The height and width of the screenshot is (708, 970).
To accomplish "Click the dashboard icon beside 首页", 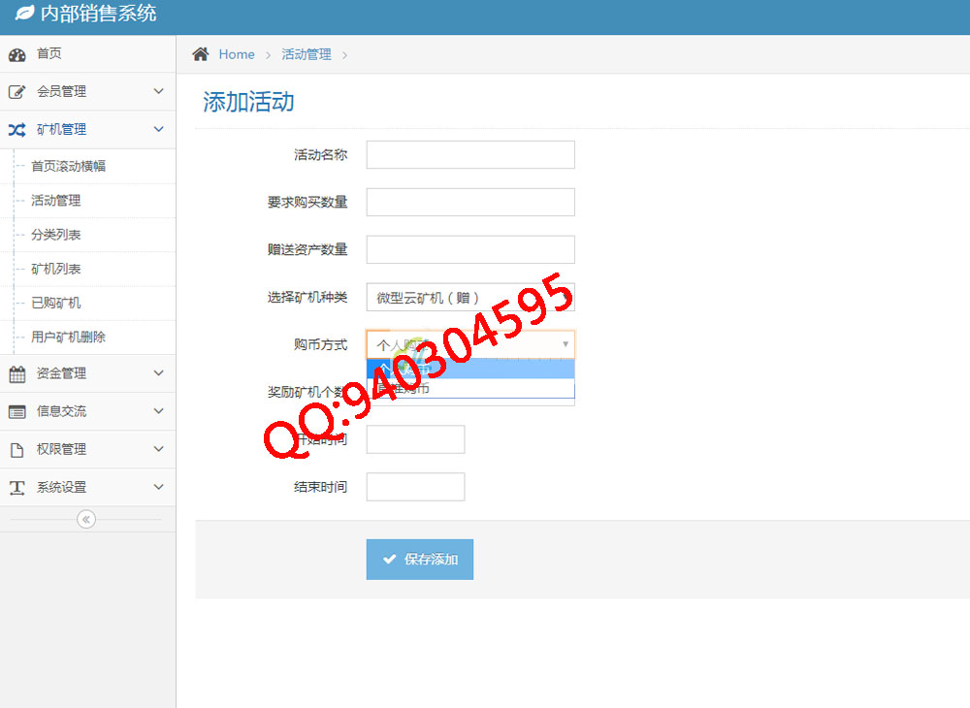I will 17,54.
